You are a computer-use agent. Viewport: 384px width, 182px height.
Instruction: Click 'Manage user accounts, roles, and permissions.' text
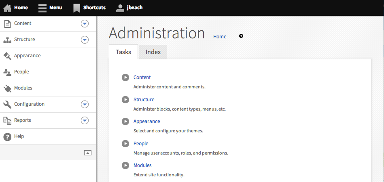[181, 153]
